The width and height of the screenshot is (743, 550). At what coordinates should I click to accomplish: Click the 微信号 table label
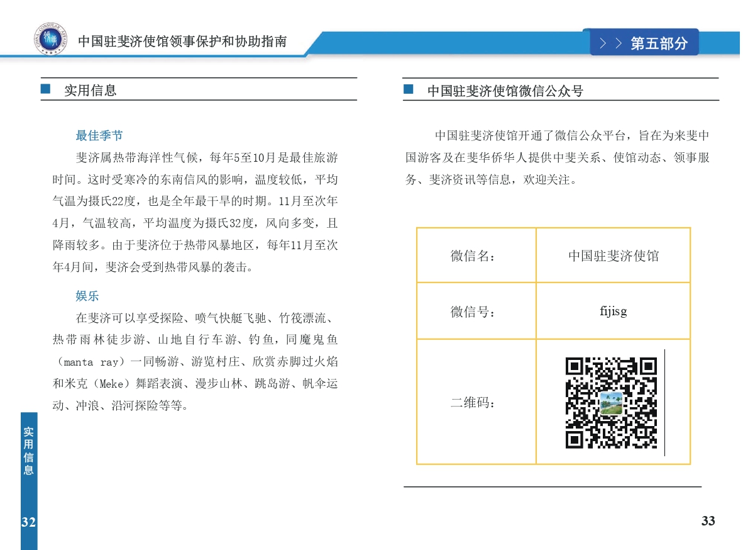[473, 311]
